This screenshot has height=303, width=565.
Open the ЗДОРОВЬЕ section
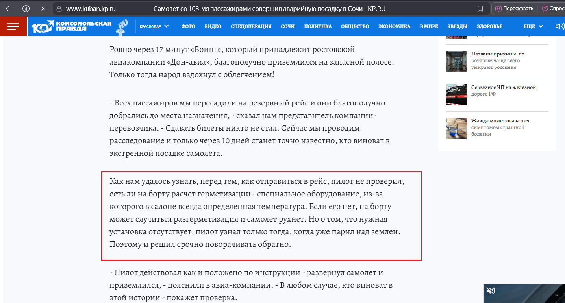(x=489, y=26)
